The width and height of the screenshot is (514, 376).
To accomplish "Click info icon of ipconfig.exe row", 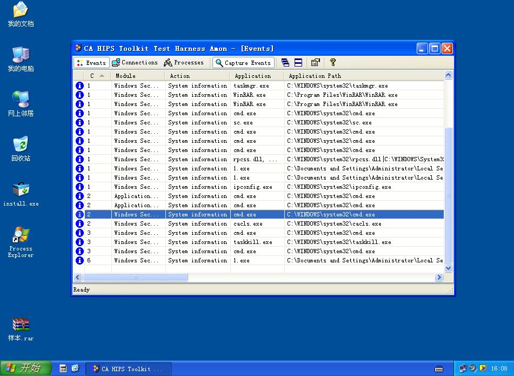I will point(79,187).
